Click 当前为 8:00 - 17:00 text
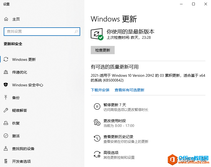The width and height of the screenshot is (211, 167). 119,126
